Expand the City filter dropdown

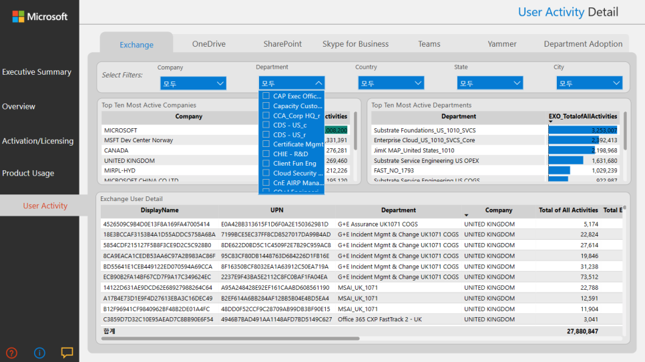[x=590, y=83]
